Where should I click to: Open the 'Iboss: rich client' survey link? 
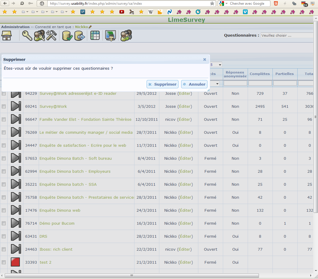[56, 249]
